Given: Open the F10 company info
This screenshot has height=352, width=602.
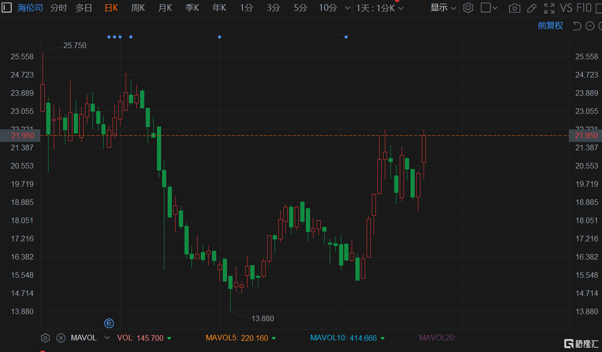Looking at the screenshot, I should click(584, 7).
